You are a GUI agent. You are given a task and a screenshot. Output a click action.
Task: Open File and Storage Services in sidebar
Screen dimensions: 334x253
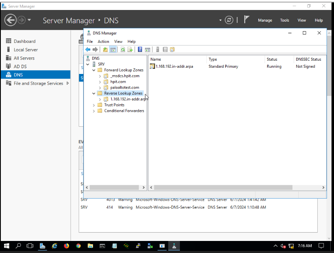(38, 83)
